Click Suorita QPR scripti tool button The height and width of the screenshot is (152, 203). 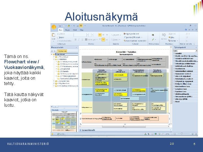[x=133, y=37]
